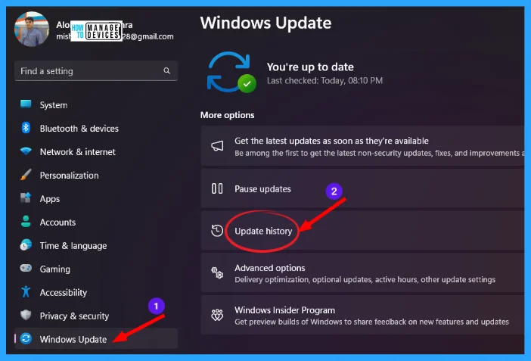Open Windows Insider Program settings
Image resolution: width=531 pixels, height=361 pixels.
point(362,315)
